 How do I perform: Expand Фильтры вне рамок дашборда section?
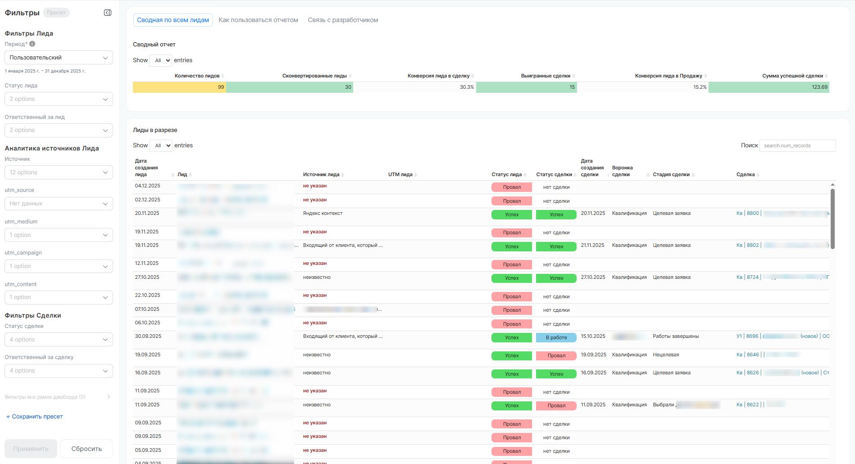(x=109, y=397)
